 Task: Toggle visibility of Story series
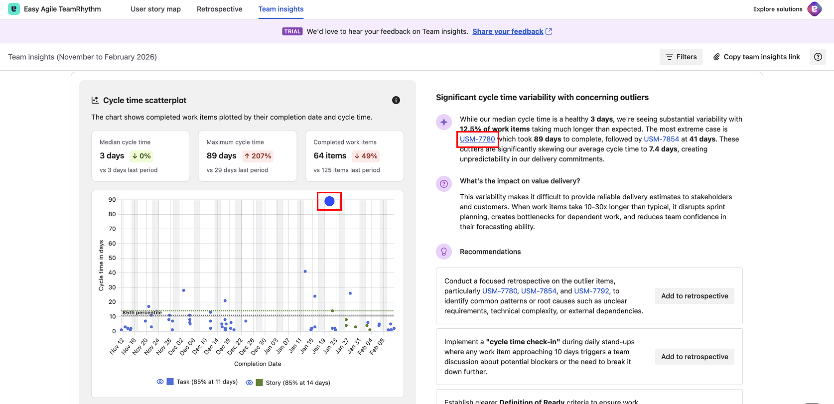pos(249,383)
